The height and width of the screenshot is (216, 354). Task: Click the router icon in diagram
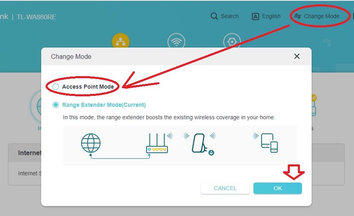(x=158, y=143)
